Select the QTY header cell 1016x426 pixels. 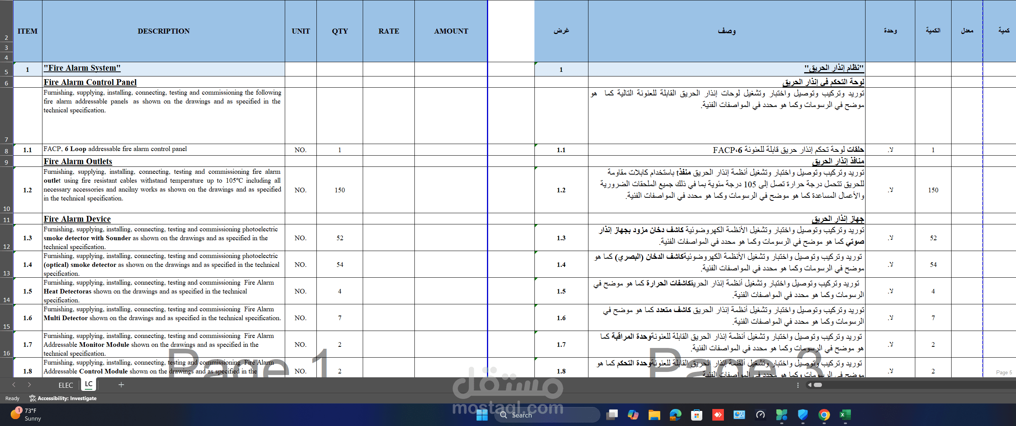pyautogui.click(x=340, y=31)
